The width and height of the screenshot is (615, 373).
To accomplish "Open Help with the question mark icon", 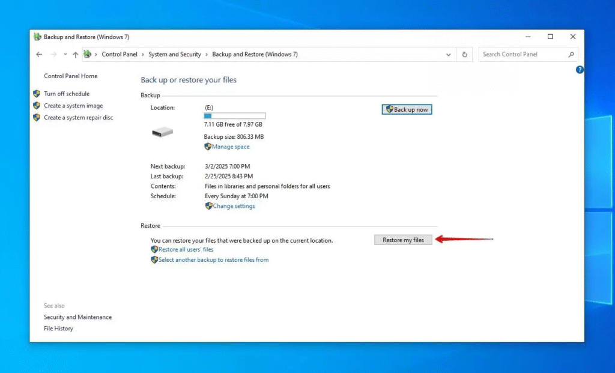I will (x=580, y=70).
